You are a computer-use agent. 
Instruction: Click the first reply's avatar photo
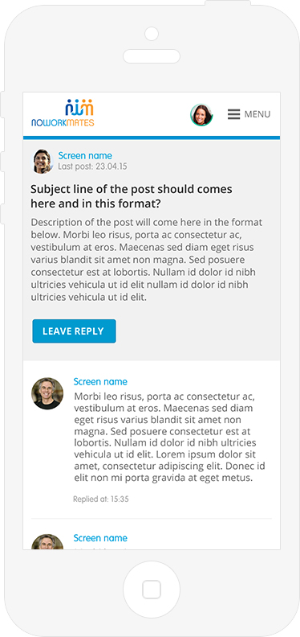tap(47, 393)
